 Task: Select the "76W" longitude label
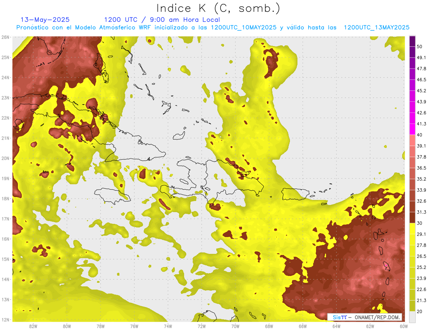[x=134, y=326]
